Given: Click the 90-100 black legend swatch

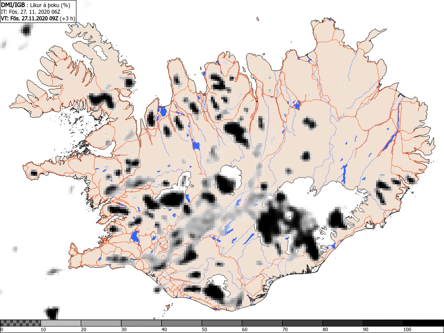Looking at the screenshot, I should pyautogui.click(x=383, y=323).
